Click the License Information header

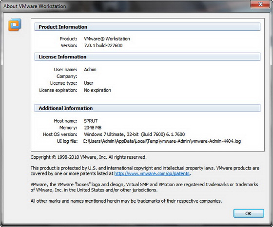point(147,57)
